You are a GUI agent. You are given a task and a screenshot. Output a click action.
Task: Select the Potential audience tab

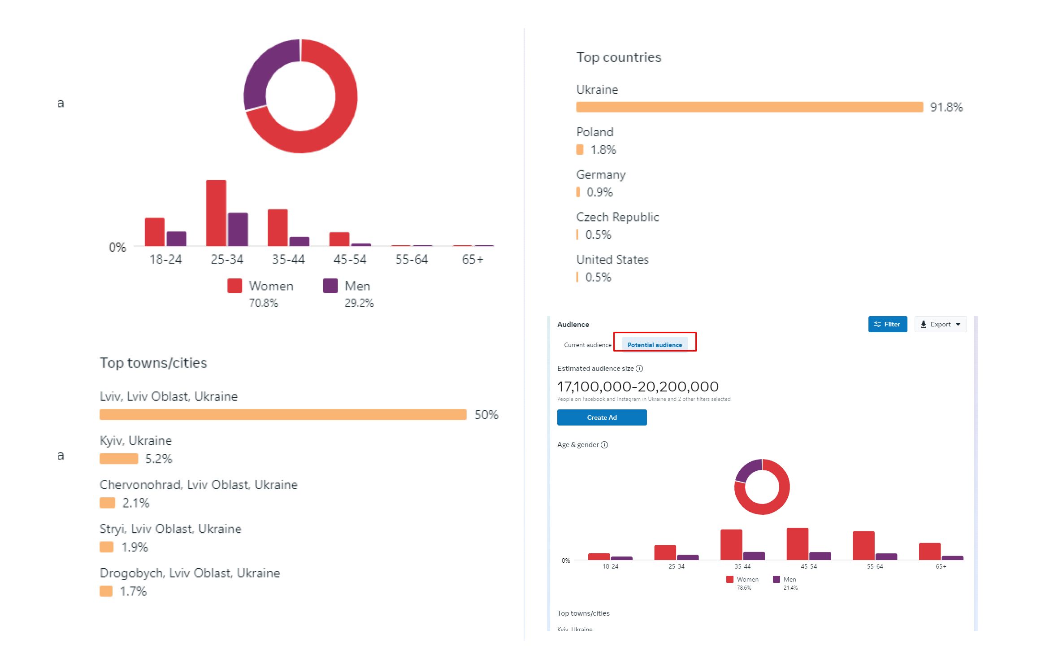tap(655, 345)
